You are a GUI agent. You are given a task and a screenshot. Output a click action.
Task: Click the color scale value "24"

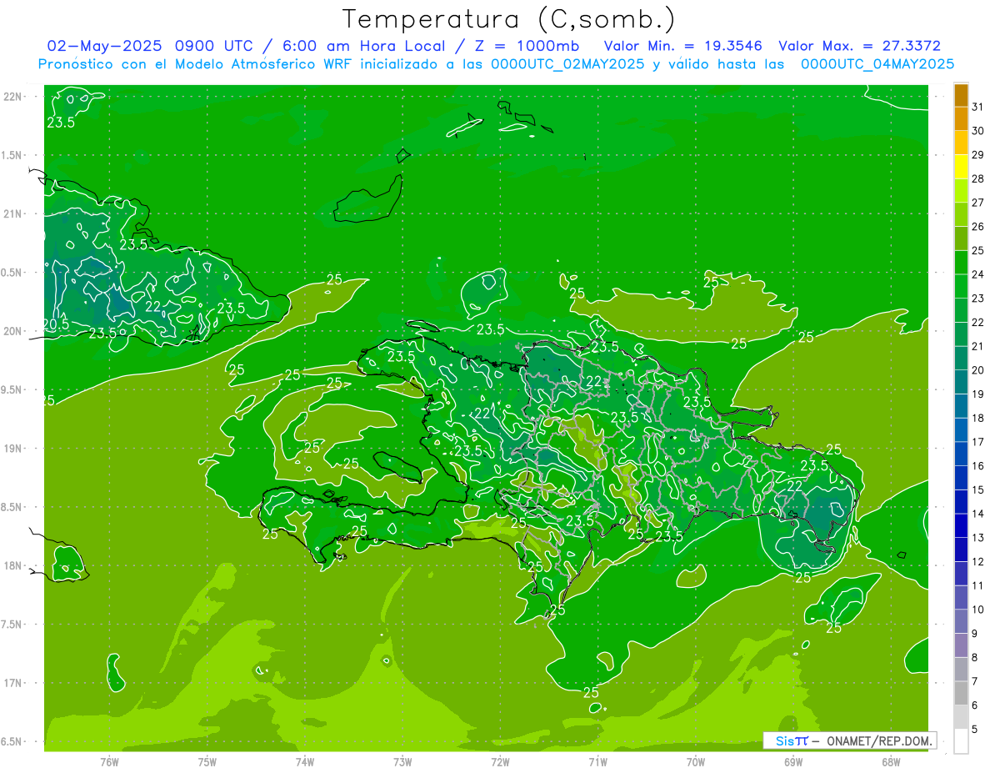[x=977, y=274]
